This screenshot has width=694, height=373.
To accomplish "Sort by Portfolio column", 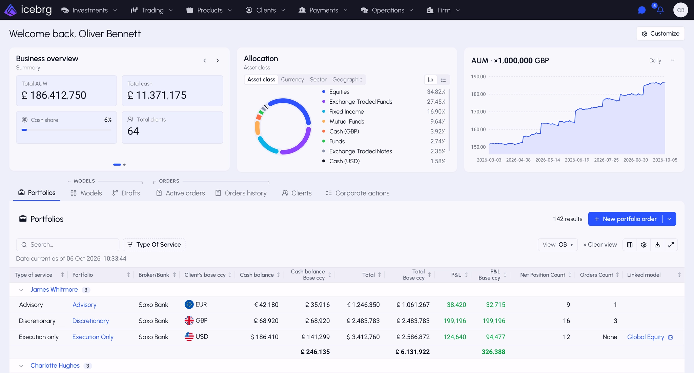I will point(128,275).
